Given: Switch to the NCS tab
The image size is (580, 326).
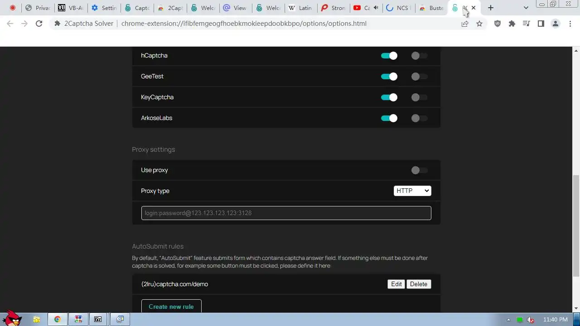Looking at the screenshot, I should [399, 8].
